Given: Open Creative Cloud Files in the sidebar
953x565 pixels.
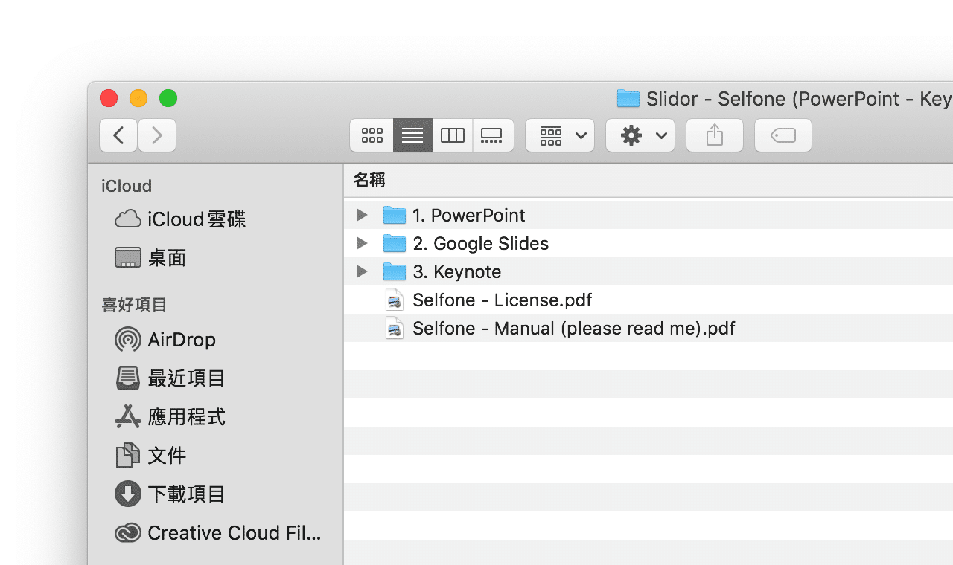Looking at the screenshot, I should (217, 533).
